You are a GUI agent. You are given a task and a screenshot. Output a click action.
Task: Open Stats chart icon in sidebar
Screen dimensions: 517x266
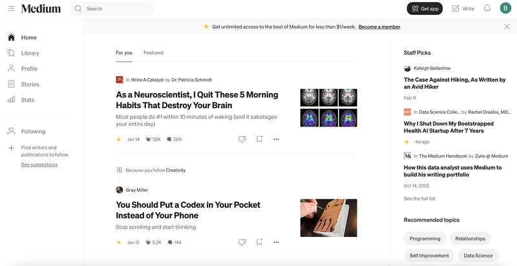tap(11, 100)
